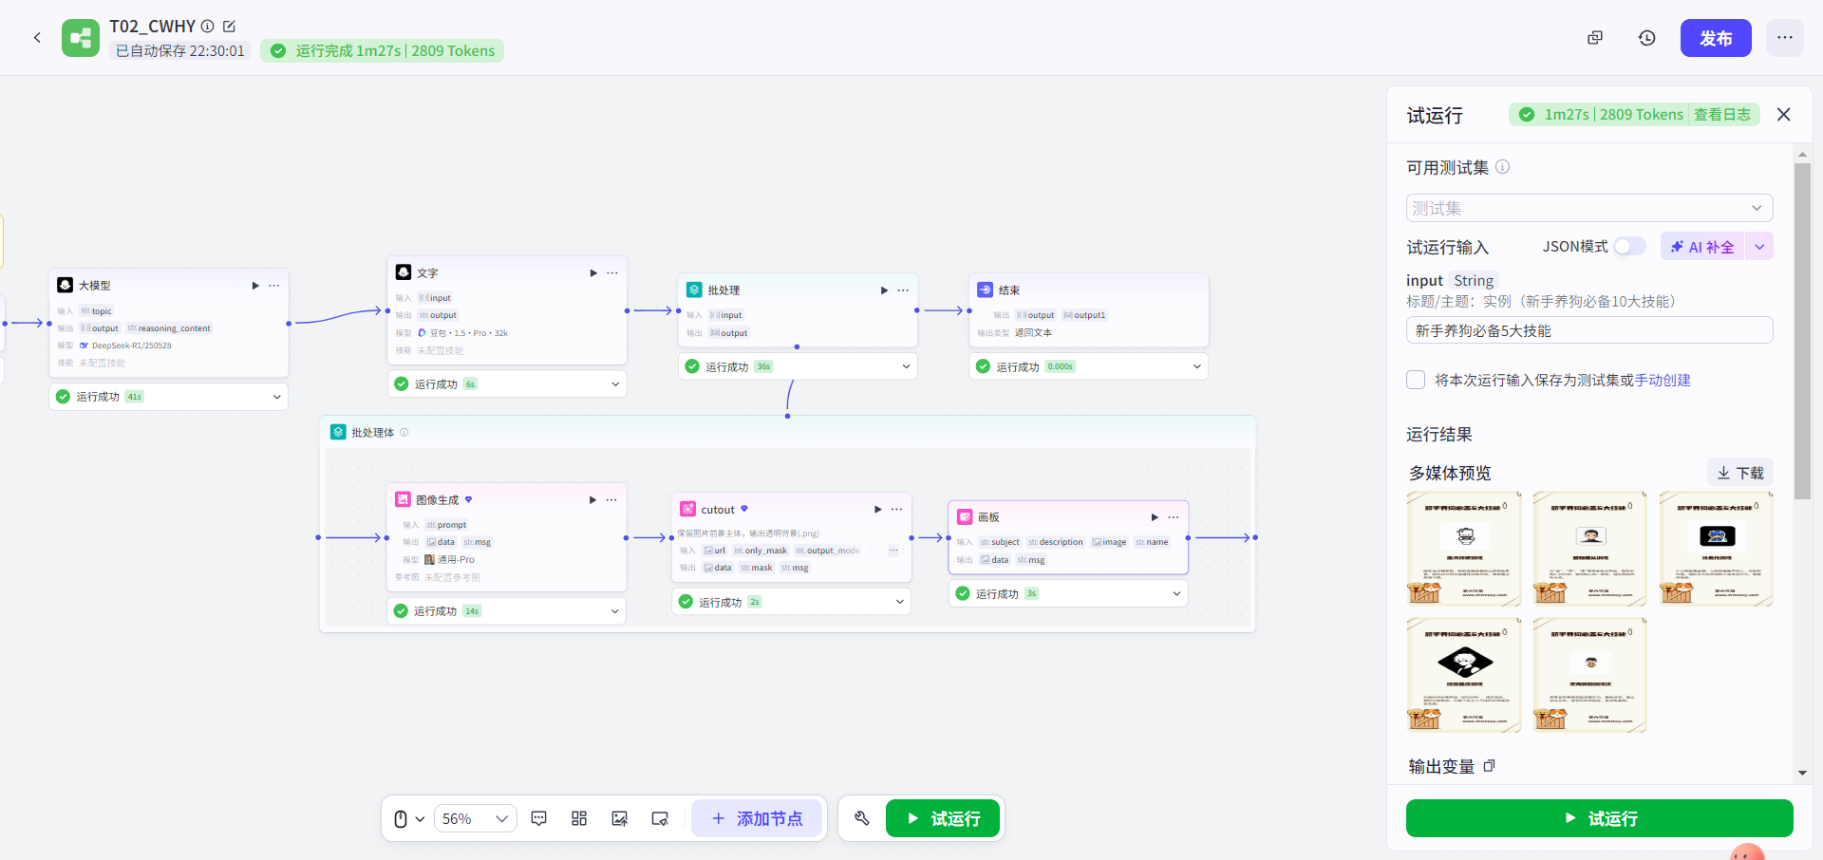Copy the 输出变量 with the copy icon
Image resolution: width=1823 pixels, height=860 pixels.
pyautogui.click(x=1489, y=766)
